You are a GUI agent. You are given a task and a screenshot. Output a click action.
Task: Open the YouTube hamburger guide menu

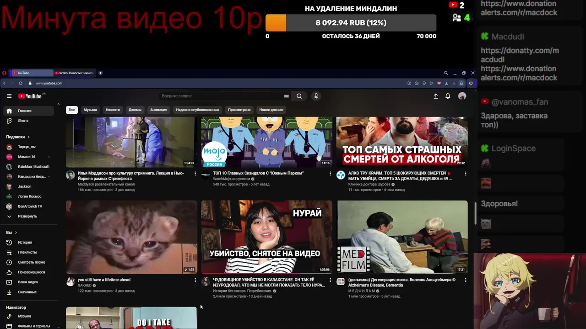tap(9, 96)
